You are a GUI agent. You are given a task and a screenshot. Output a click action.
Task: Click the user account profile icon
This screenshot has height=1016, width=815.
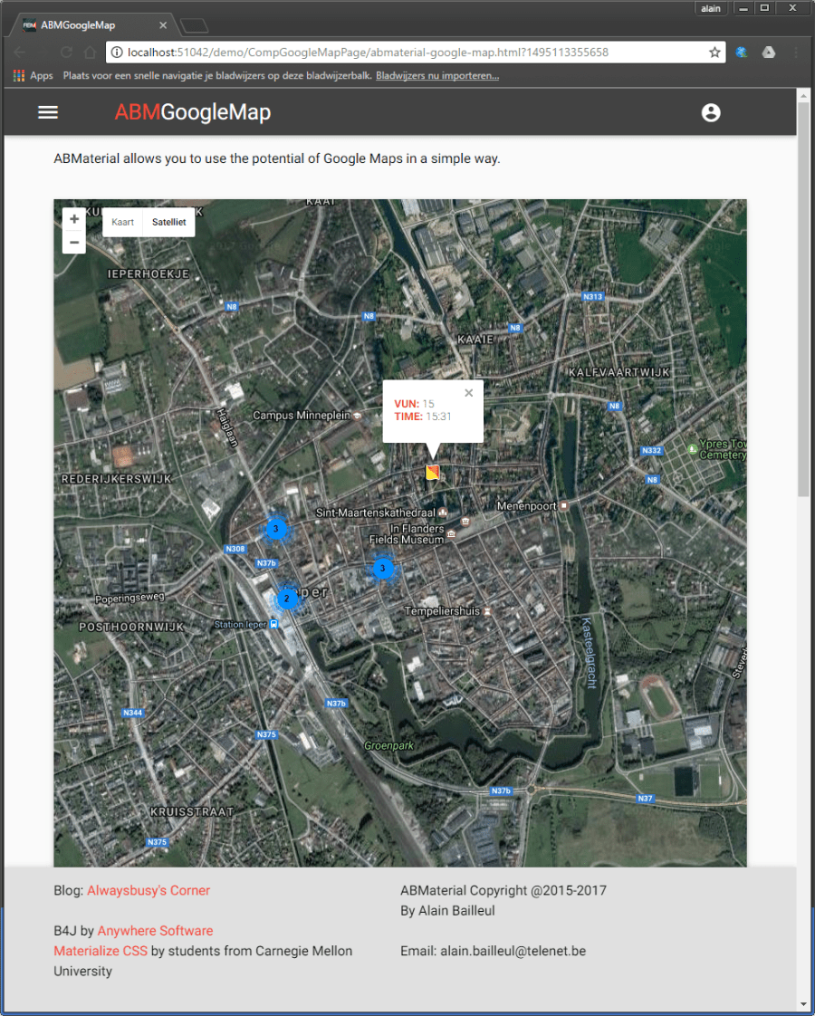point(711,112)
